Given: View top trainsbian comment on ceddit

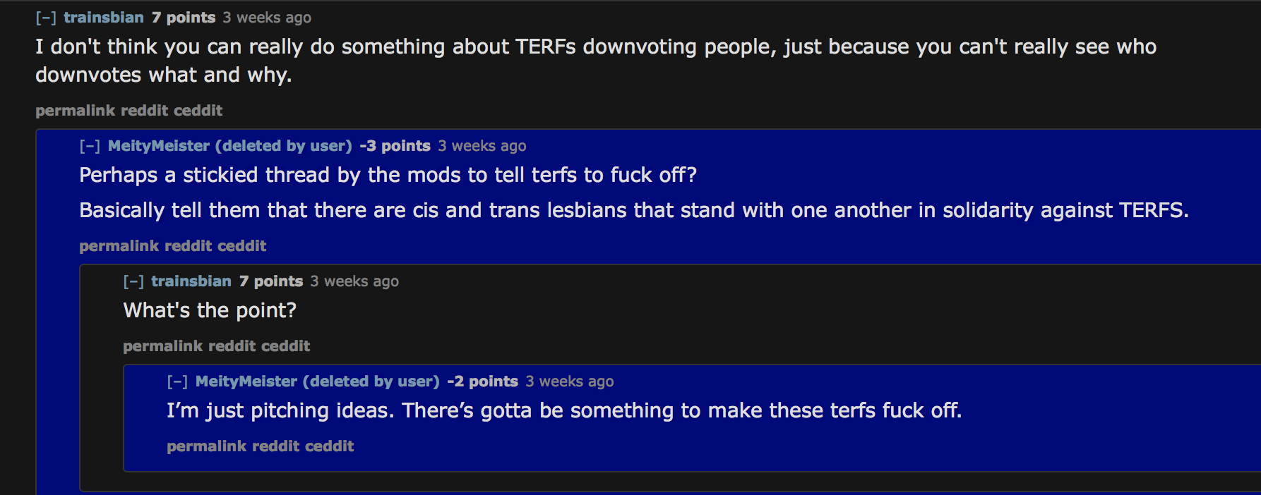Looking at the screenshot, I should (198, 111).
